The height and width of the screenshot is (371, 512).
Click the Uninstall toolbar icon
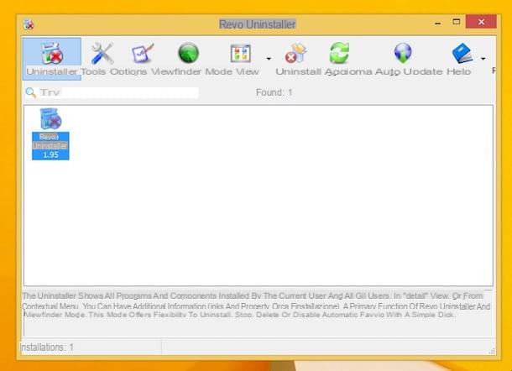pos(295,53)
